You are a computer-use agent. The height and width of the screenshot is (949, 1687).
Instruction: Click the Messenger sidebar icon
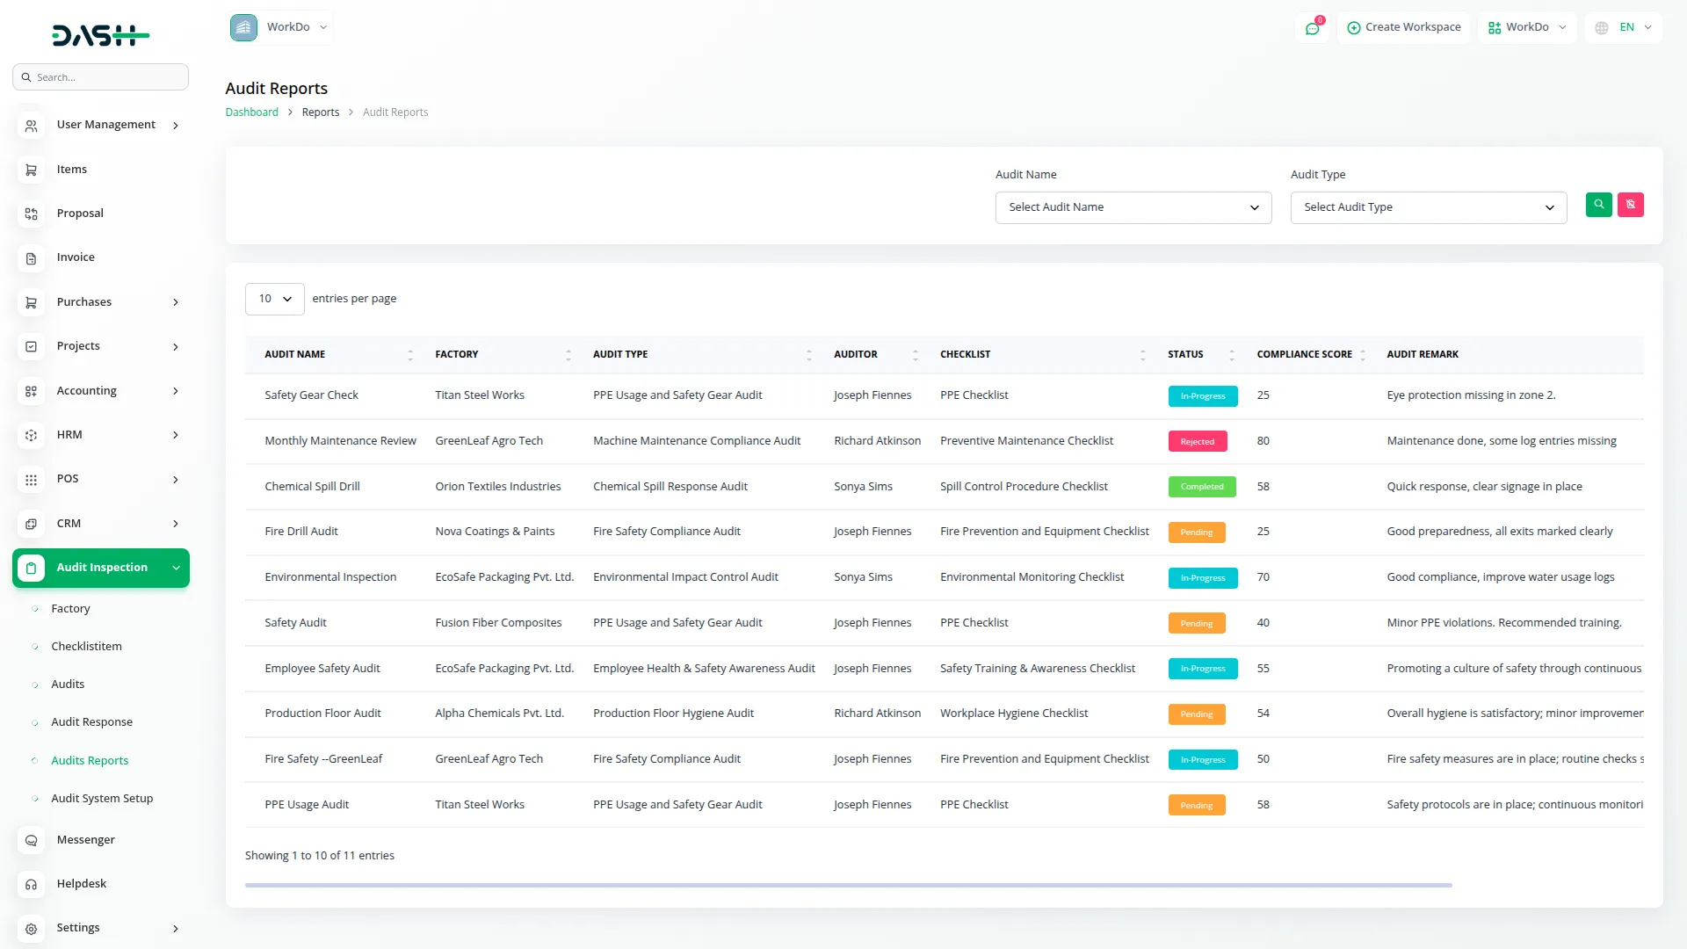point(31,840)
